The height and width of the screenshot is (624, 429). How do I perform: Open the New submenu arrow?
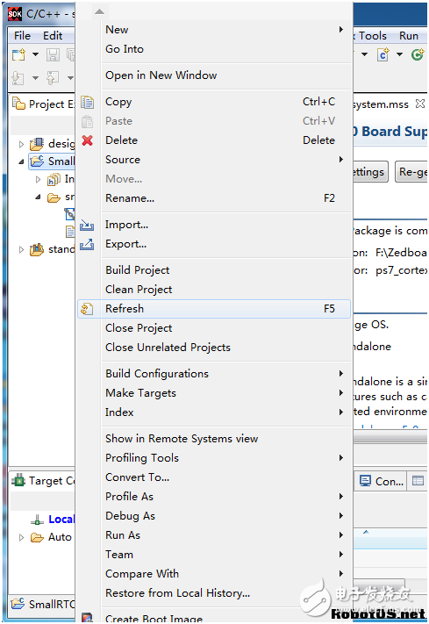coord(341,30)
